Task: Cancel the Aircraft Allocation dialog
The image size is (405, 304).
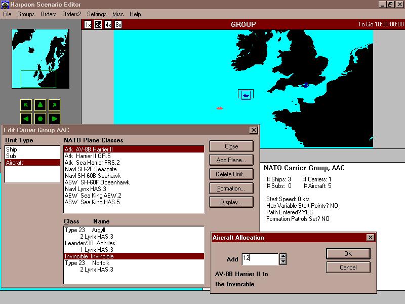Action: tap(348, 268)
